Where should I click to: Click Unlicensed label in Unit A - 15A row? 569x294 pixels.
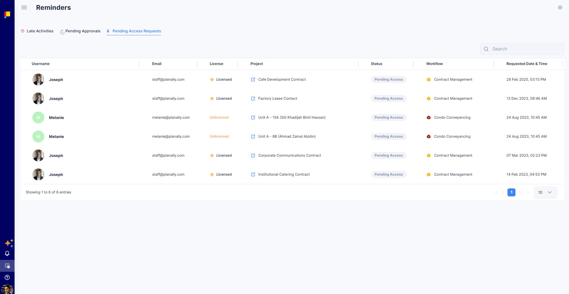219,117
